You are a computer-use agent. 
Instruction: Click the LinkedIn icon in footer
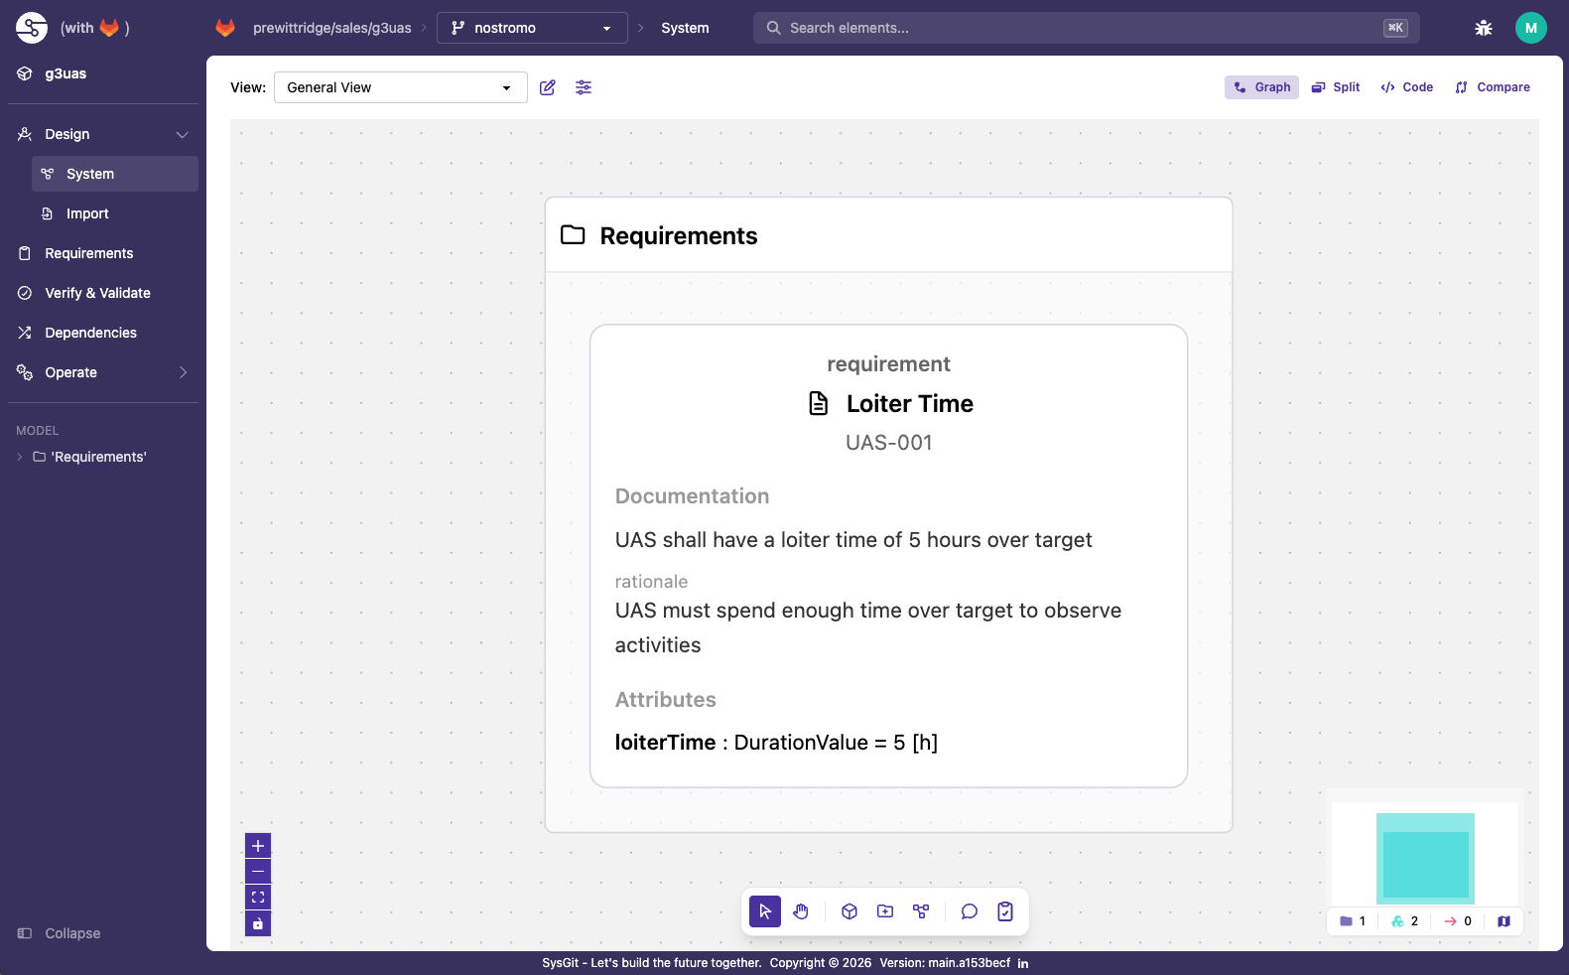(x=1023, y=963)
